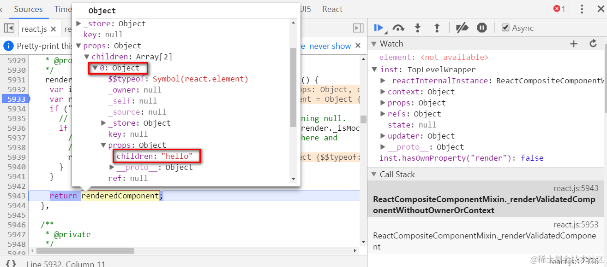
Task: Show the file navigator pane
Action: point(9,28)
